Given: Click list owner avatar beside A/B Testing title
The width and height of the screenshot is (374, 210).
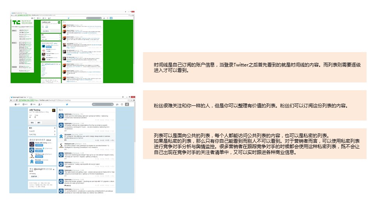Looking at the screenshot, I should tap(54, 110).
